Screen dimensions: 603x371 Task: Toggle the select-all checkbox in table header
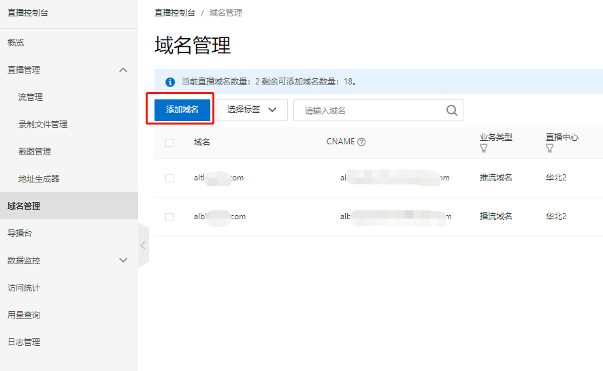(x=169, y=142)
